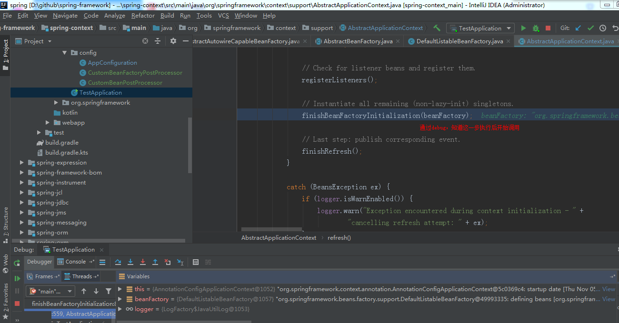Open CustomBeanPostProcessor file in tree

pos(125,83)
